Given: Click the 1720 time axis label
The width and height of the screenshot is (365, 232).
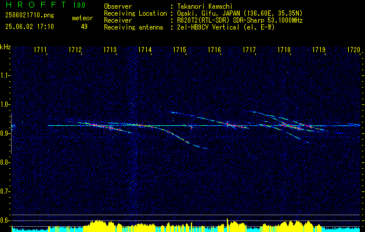Looking at the screenshot, I should tap(353, 50).
